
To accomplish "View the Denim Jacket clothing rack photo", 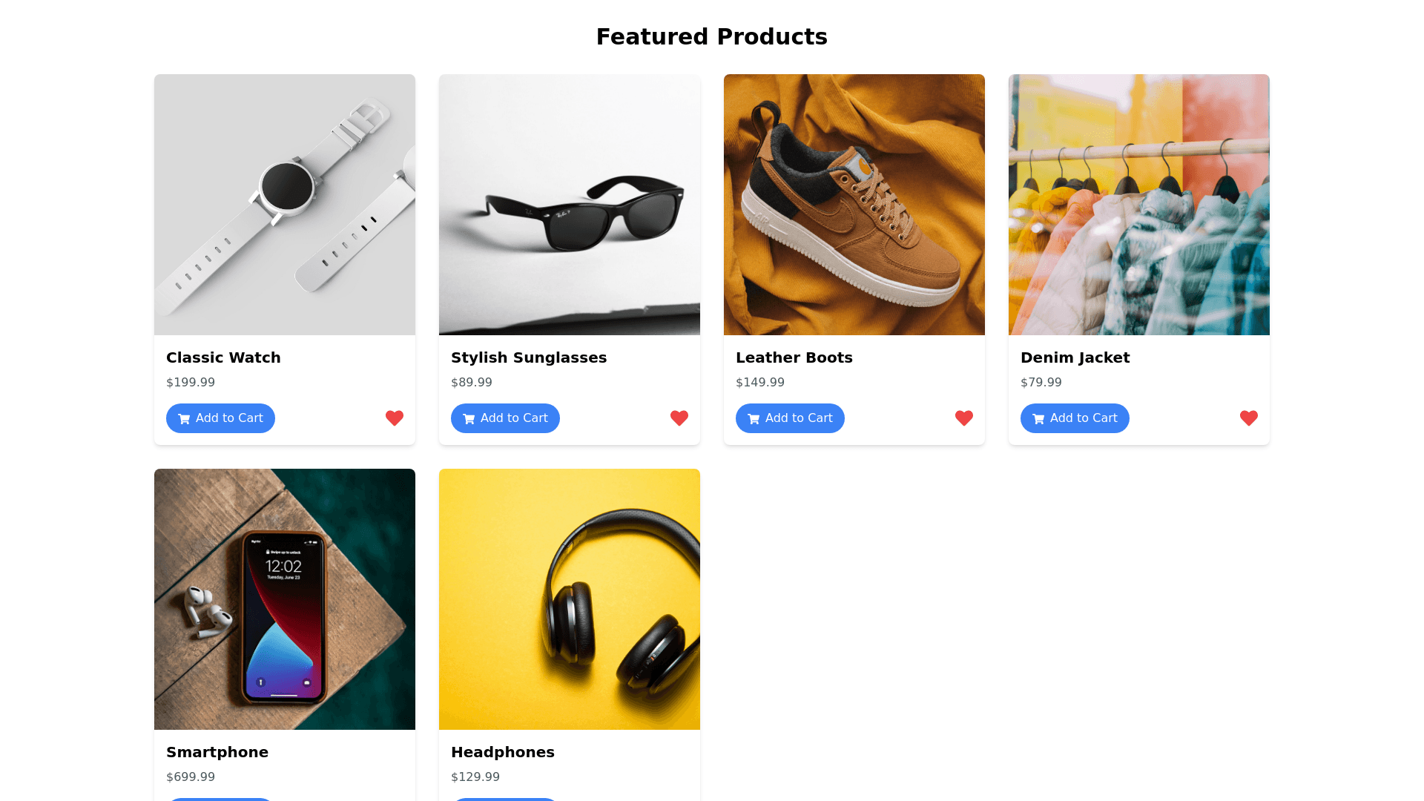I will click(x=1139, y=205).
